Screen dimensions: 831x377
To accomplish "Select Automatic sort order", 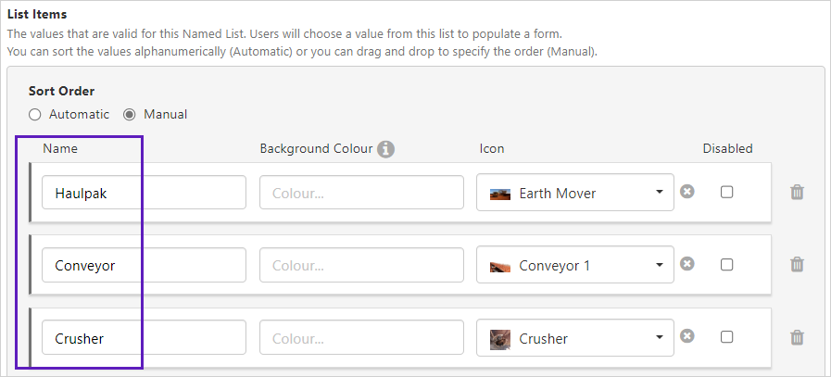I will coord(35,115).
